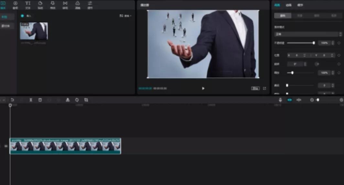Click the crop icon in timeline toolbar
This screenshot has height=185, width=344.
[x=86, y=100]
